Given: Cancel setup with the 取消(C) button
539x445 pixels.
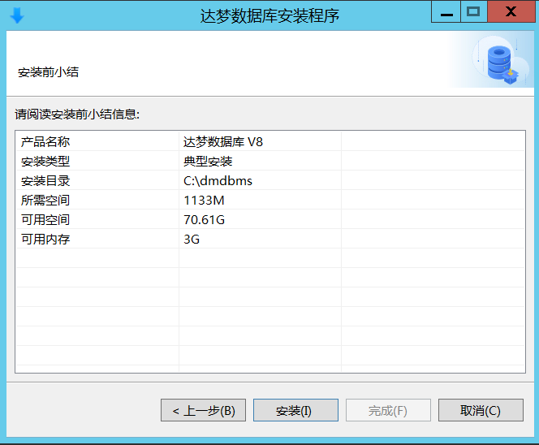Looking at the screenshot, I should (481, 410).
